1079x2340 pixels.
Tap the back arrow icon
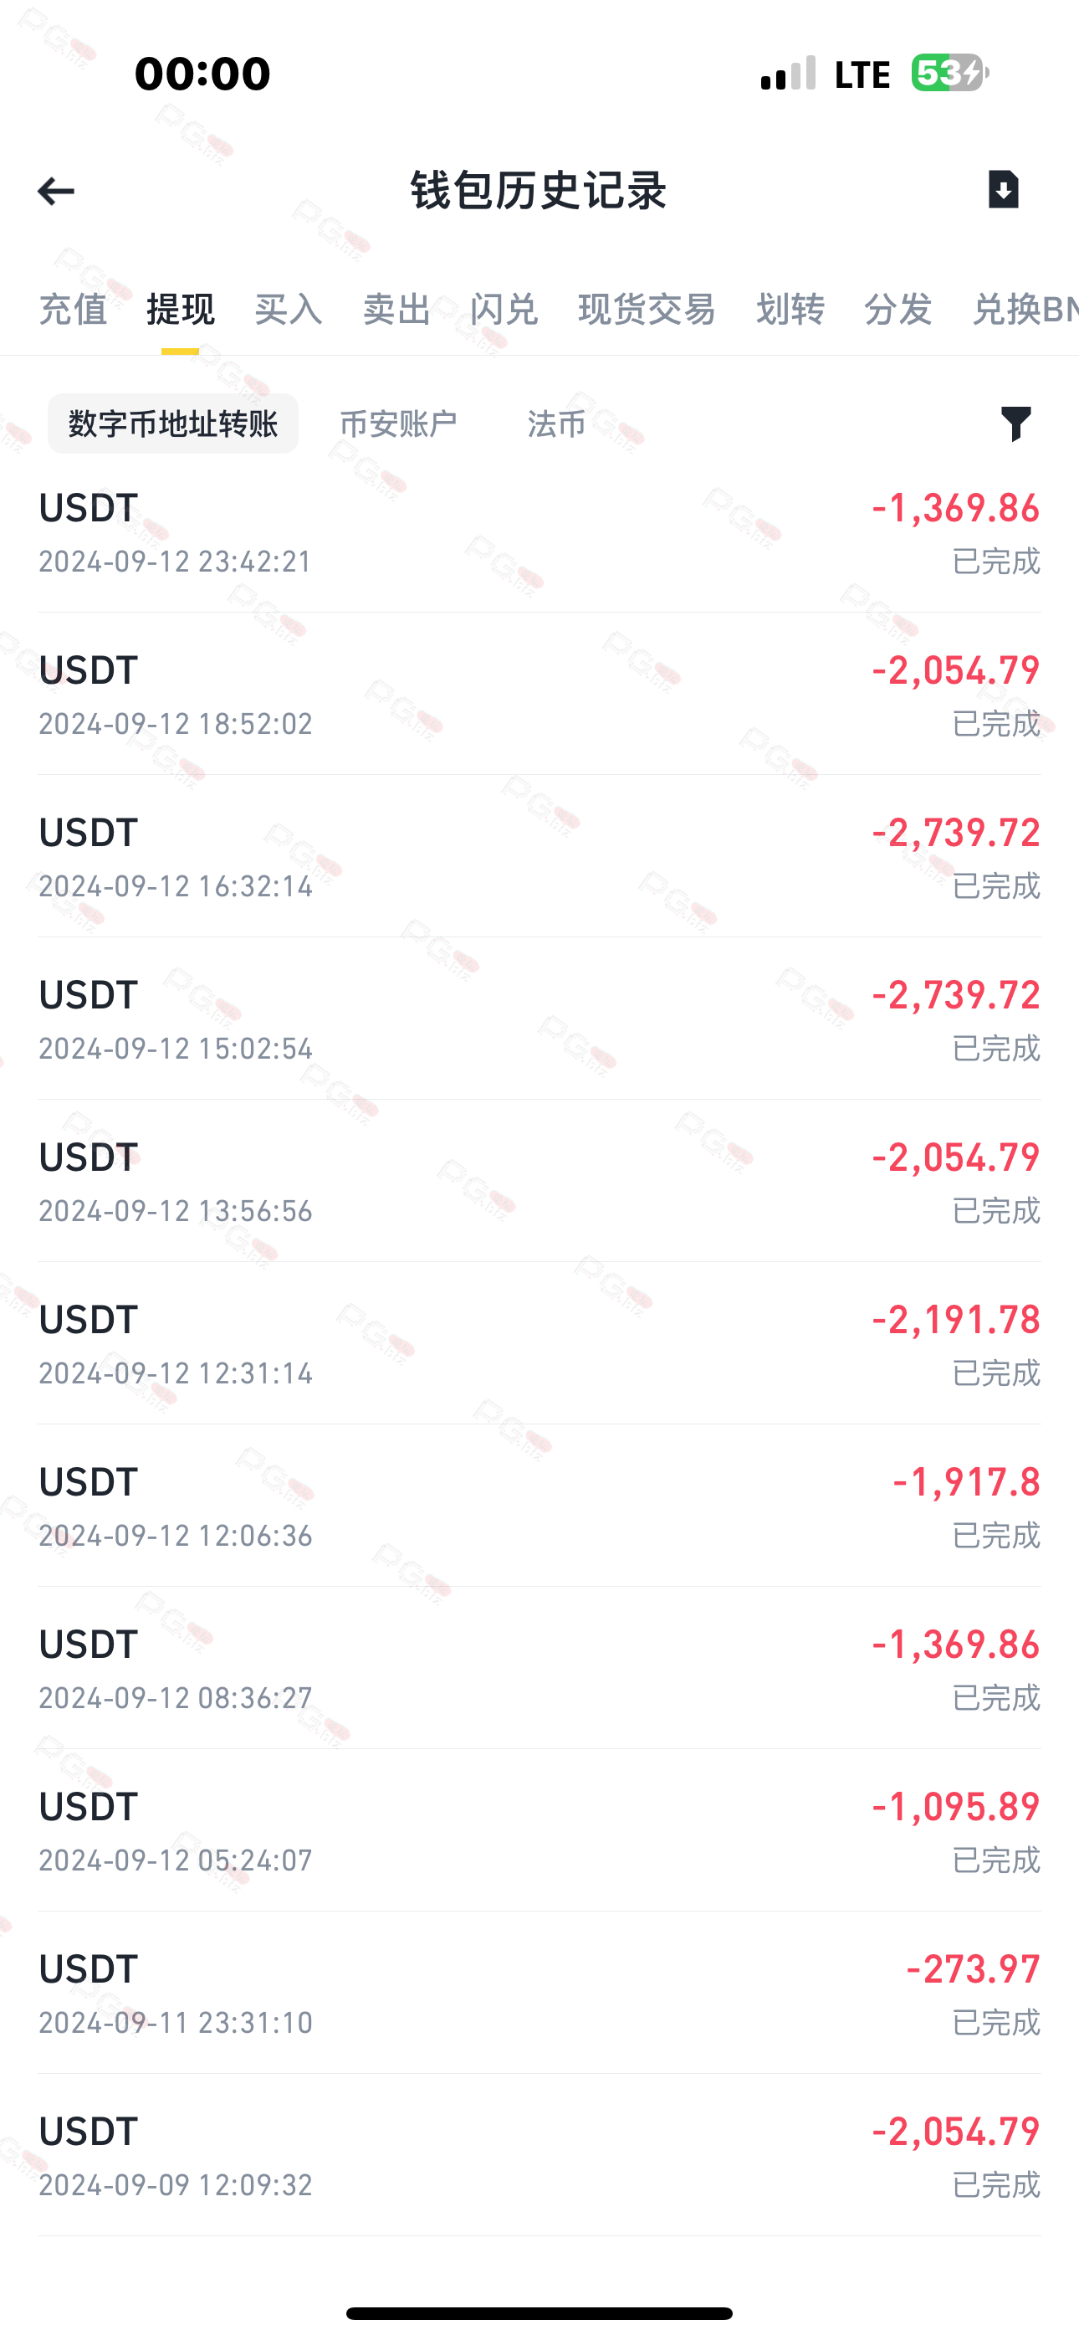point(55,191)
